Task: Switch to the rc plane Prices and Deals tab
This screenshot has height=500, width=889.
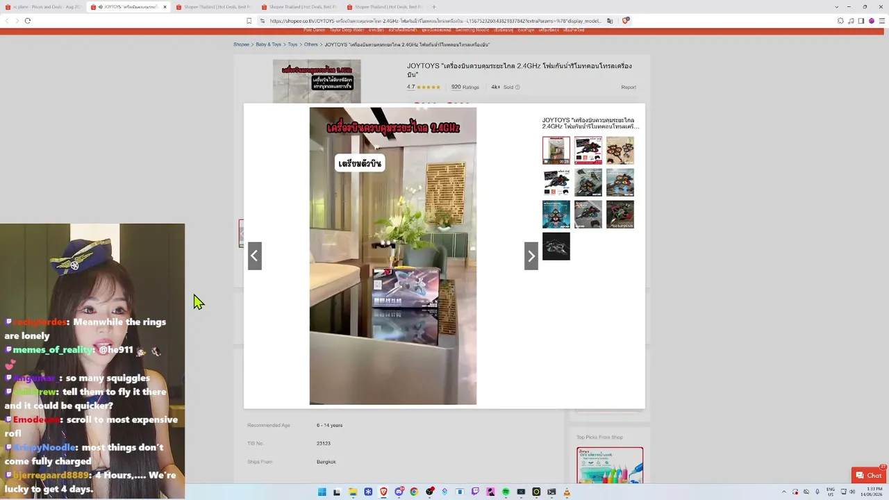Action: coord(43,7)
